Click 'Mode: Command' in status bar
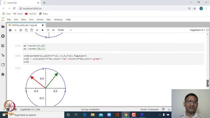The height and width of the screenshot is (118, 210). pyautogui.click(x=149, y=109)
